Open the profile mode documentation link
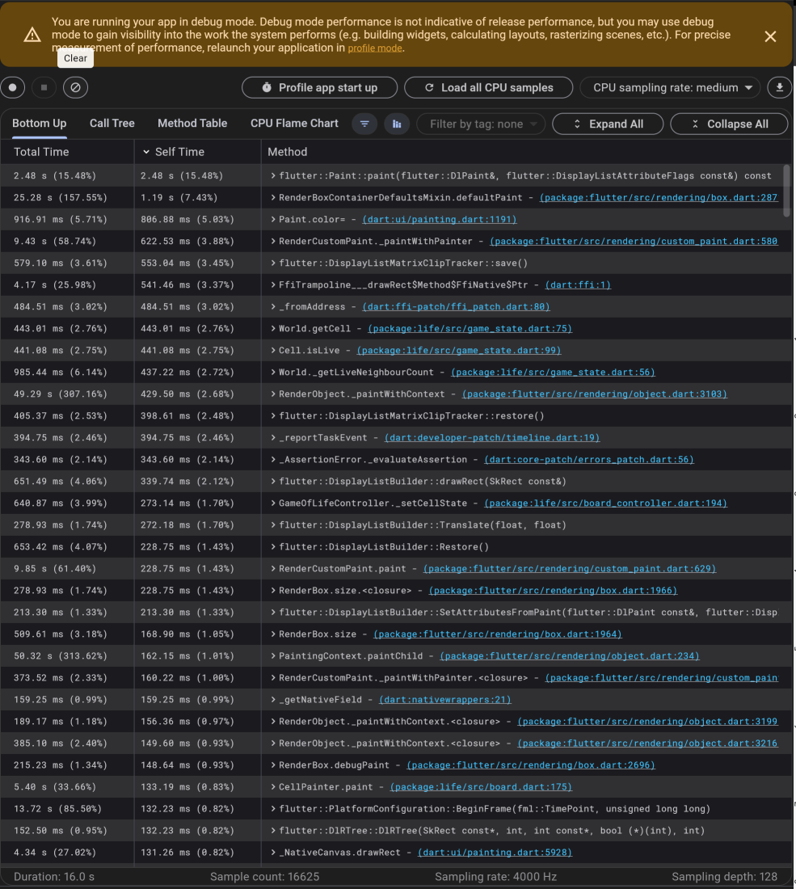The image size is (796, 889). click(375, 48)
